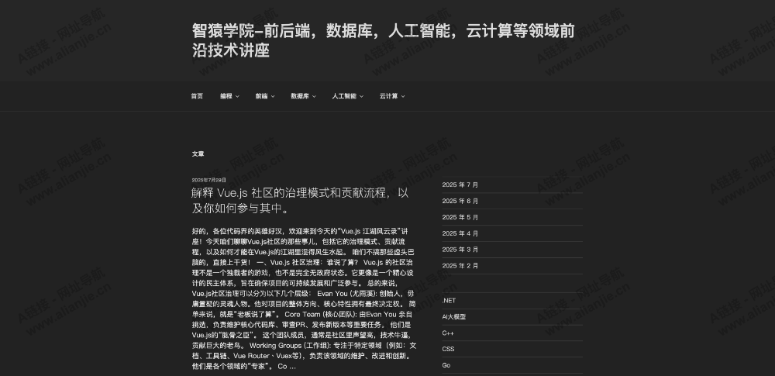Select the 文章 section heading
This screenshot has width=775, height=376.
(x=198, y=154)
